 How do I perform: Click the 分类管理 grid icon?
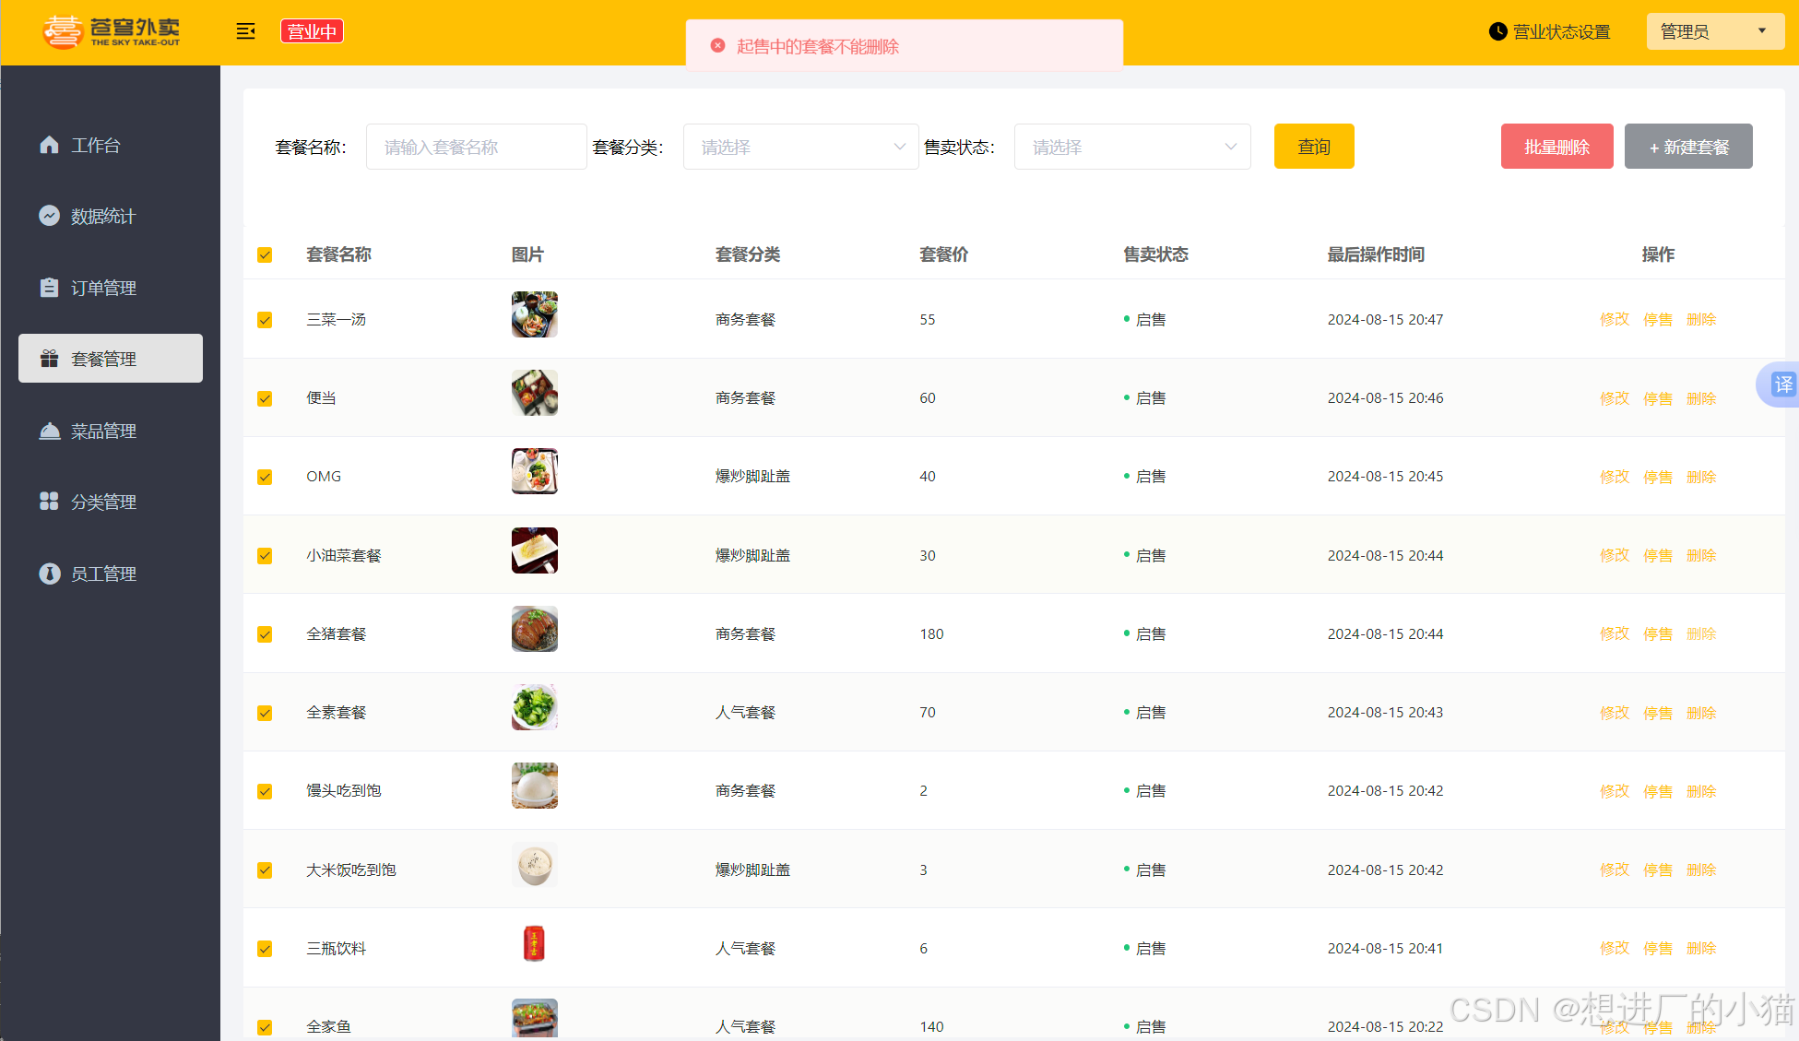click(x=50, y=502)
